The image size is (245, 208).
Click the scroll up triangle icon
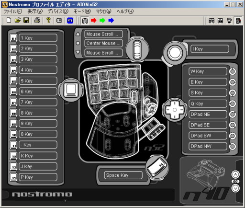pos(78,34)
